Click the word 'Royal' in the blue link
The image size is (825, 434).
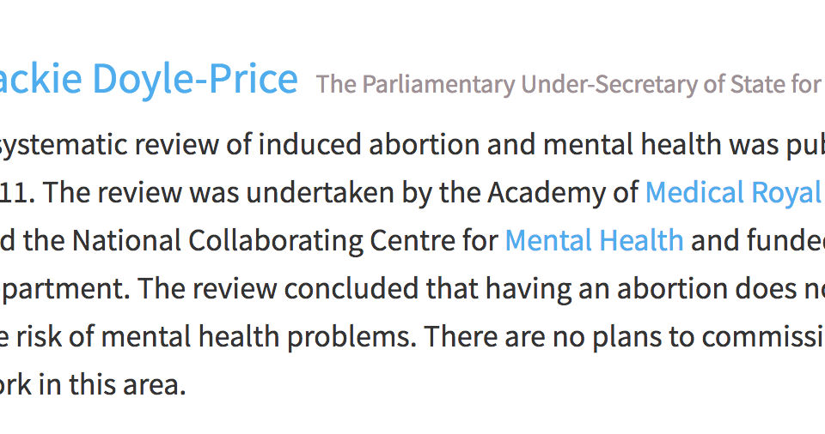(788, 192)
